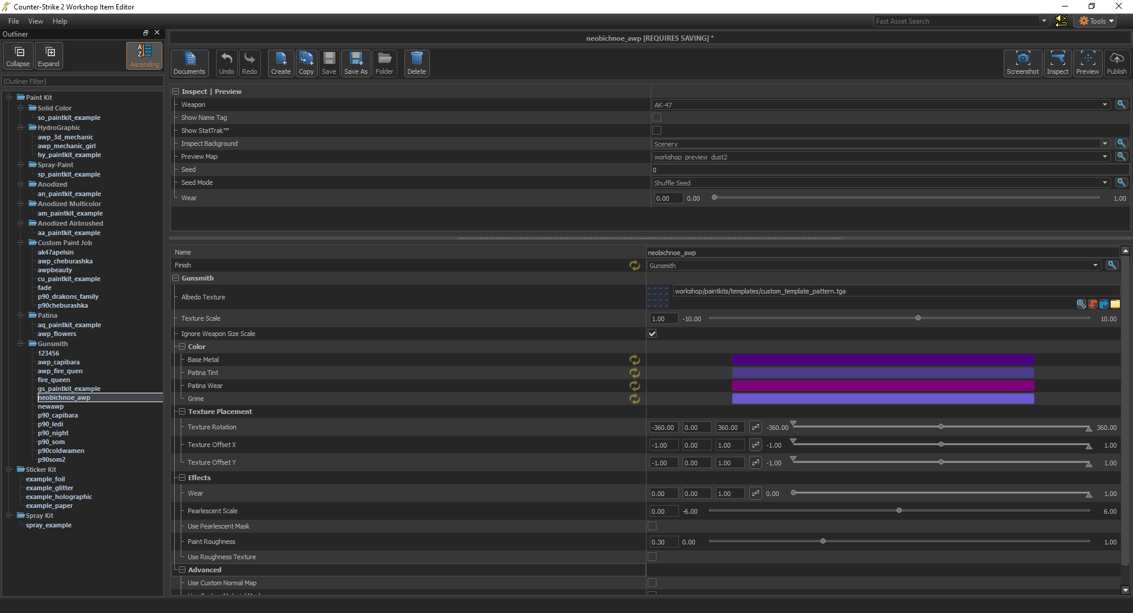
Task: Take a Screenshot with the camera icon
Action: coord(1023,63)
